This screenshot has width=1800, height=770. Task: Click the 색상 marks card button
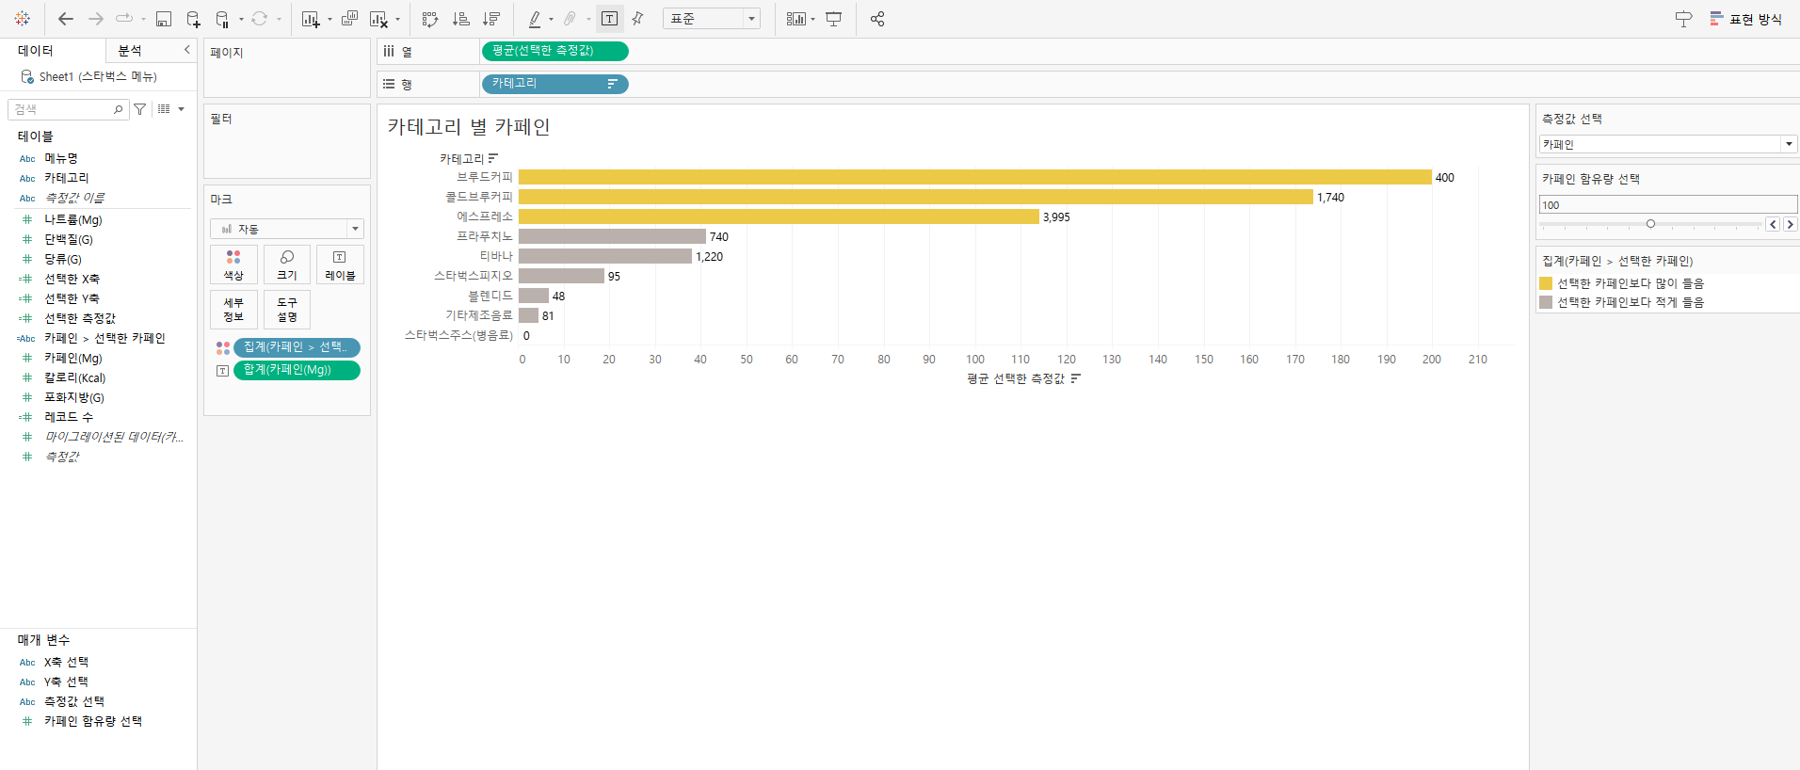coord(233,265)
